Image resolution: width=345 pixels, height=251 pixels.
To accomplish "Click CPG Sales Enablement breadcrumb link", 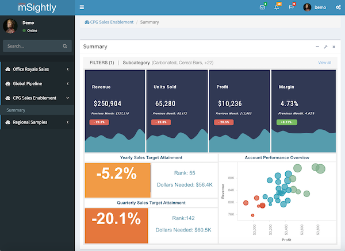I will (x=112, y=22).
